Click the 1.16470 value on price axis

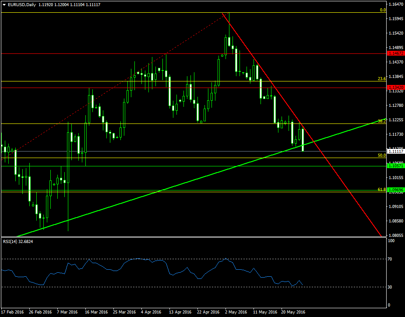click(x=396, y=4)
